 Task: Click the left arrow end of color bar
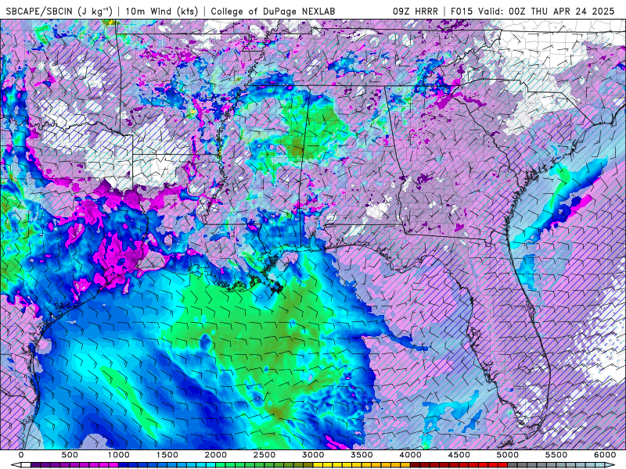(x=16, y=465)
